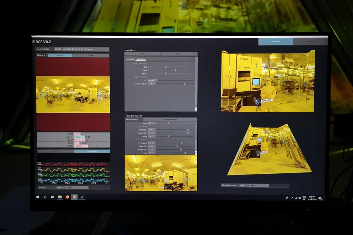Click the Texture raster panorama preview
The image size is (353, 235).
(x=161, y=173)
